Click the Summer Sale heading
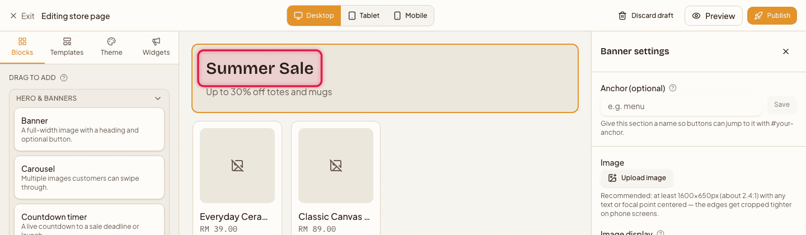The height and width of the screenshot is (235, 806). (x=260, y=68)
